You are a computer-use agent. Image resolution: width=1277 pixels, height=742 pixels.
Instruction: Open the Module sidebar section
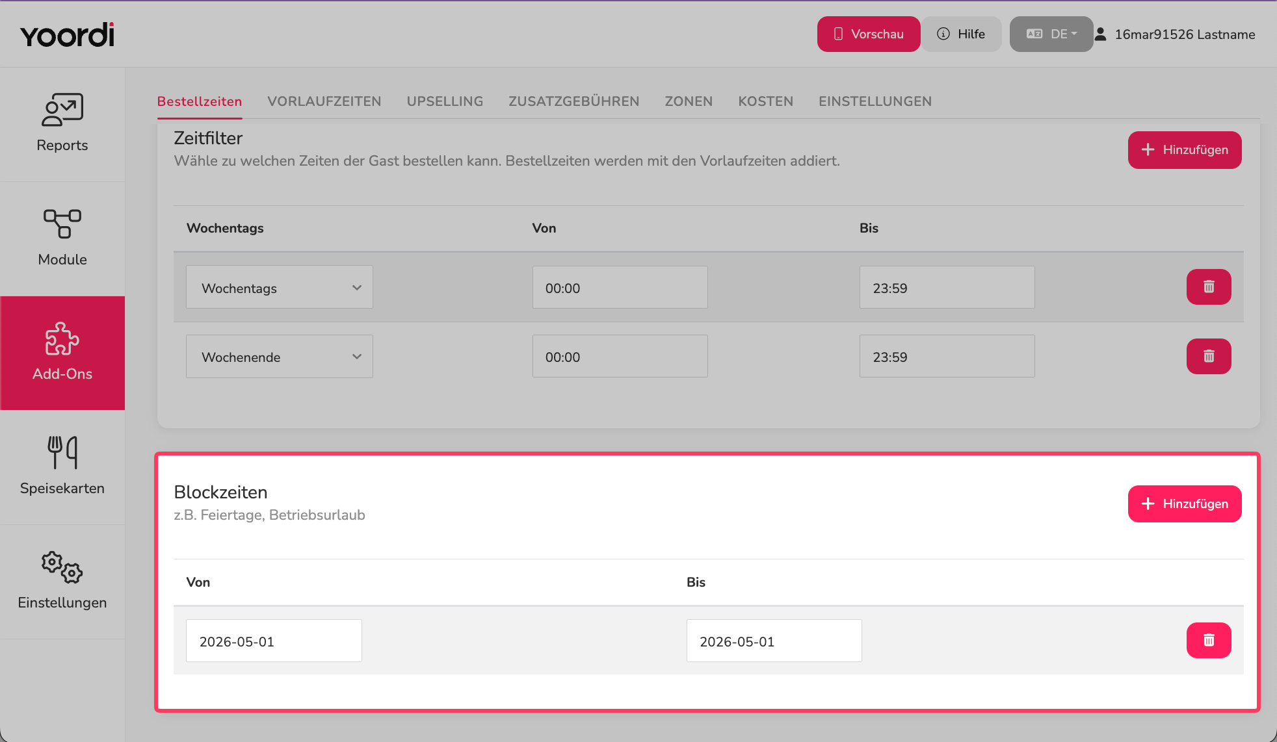click(62, 238)
